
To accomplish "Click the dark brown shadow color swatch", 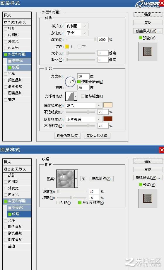I will tap(108, 119).
